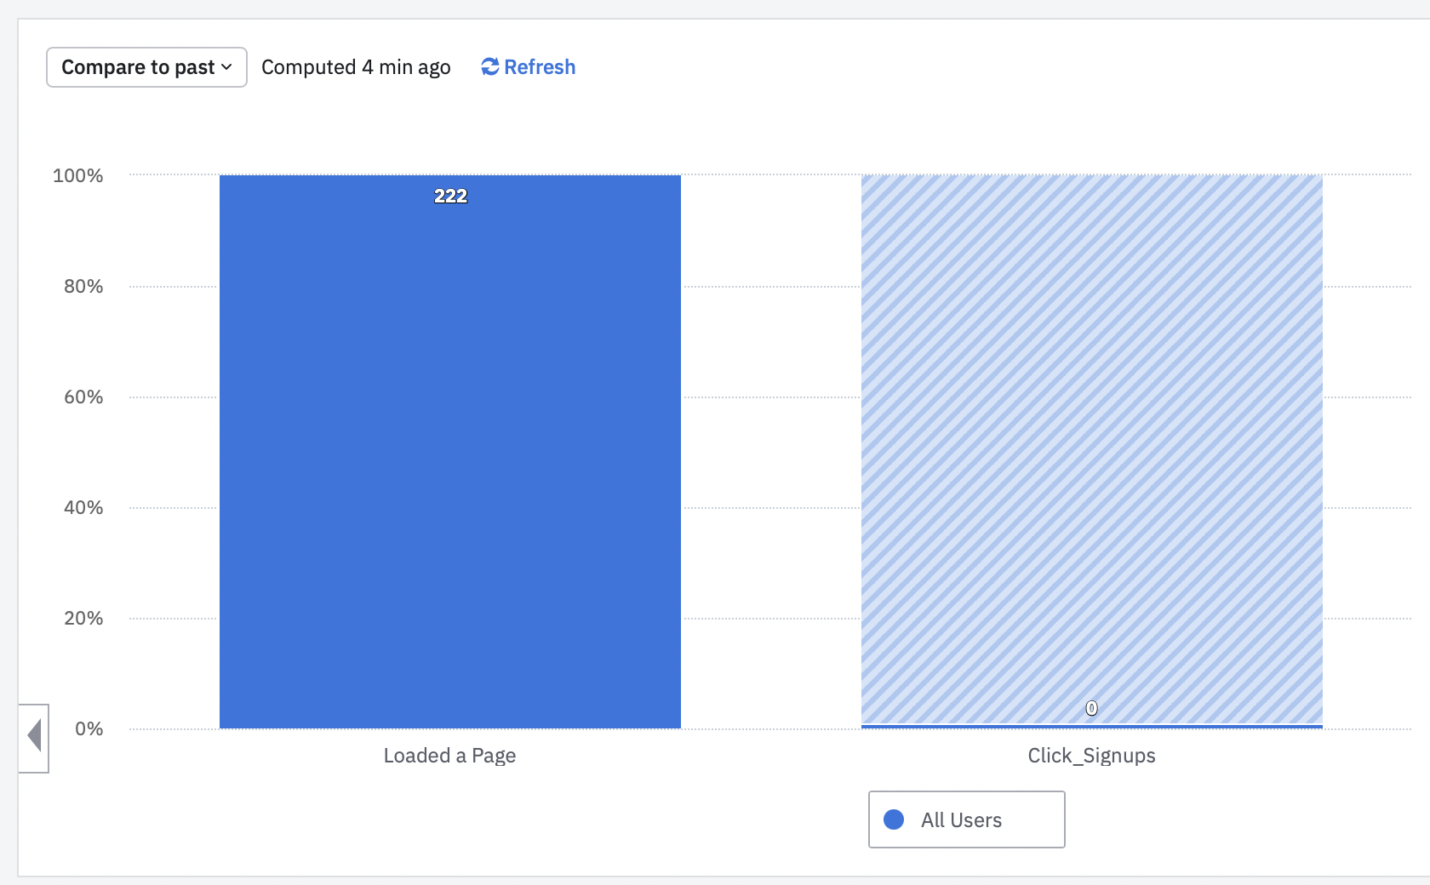Click the chevron on Compare to past
This screenshot has width=1430, height=885.
226,67
